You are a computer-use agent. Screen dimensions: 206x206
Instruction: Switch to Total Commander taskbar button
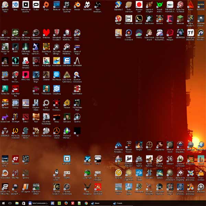pos(38,203)
